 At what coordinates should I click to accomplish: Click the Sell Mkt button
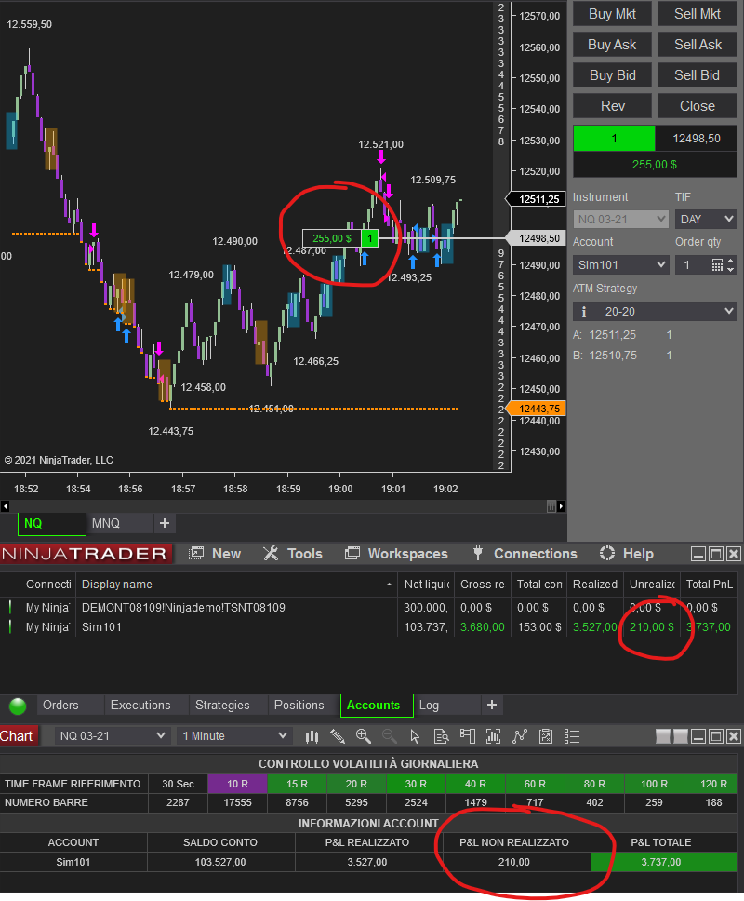pyautogui.click(x=697, y=14)
